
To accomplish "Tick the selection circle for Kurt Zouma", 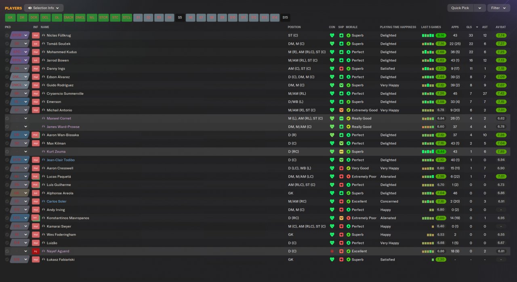I will (x=7, y=152).
